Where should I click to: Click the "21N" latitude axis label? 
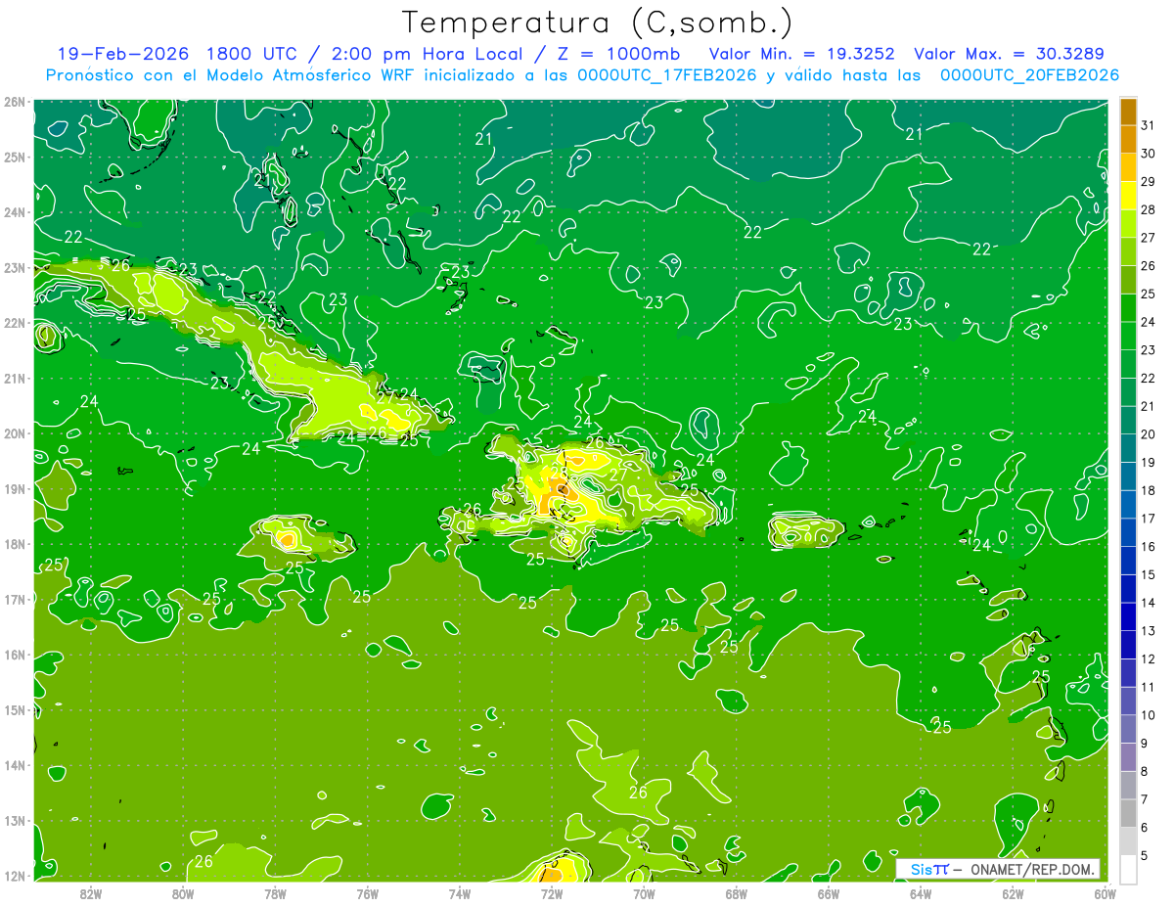[x=15, y=378]
